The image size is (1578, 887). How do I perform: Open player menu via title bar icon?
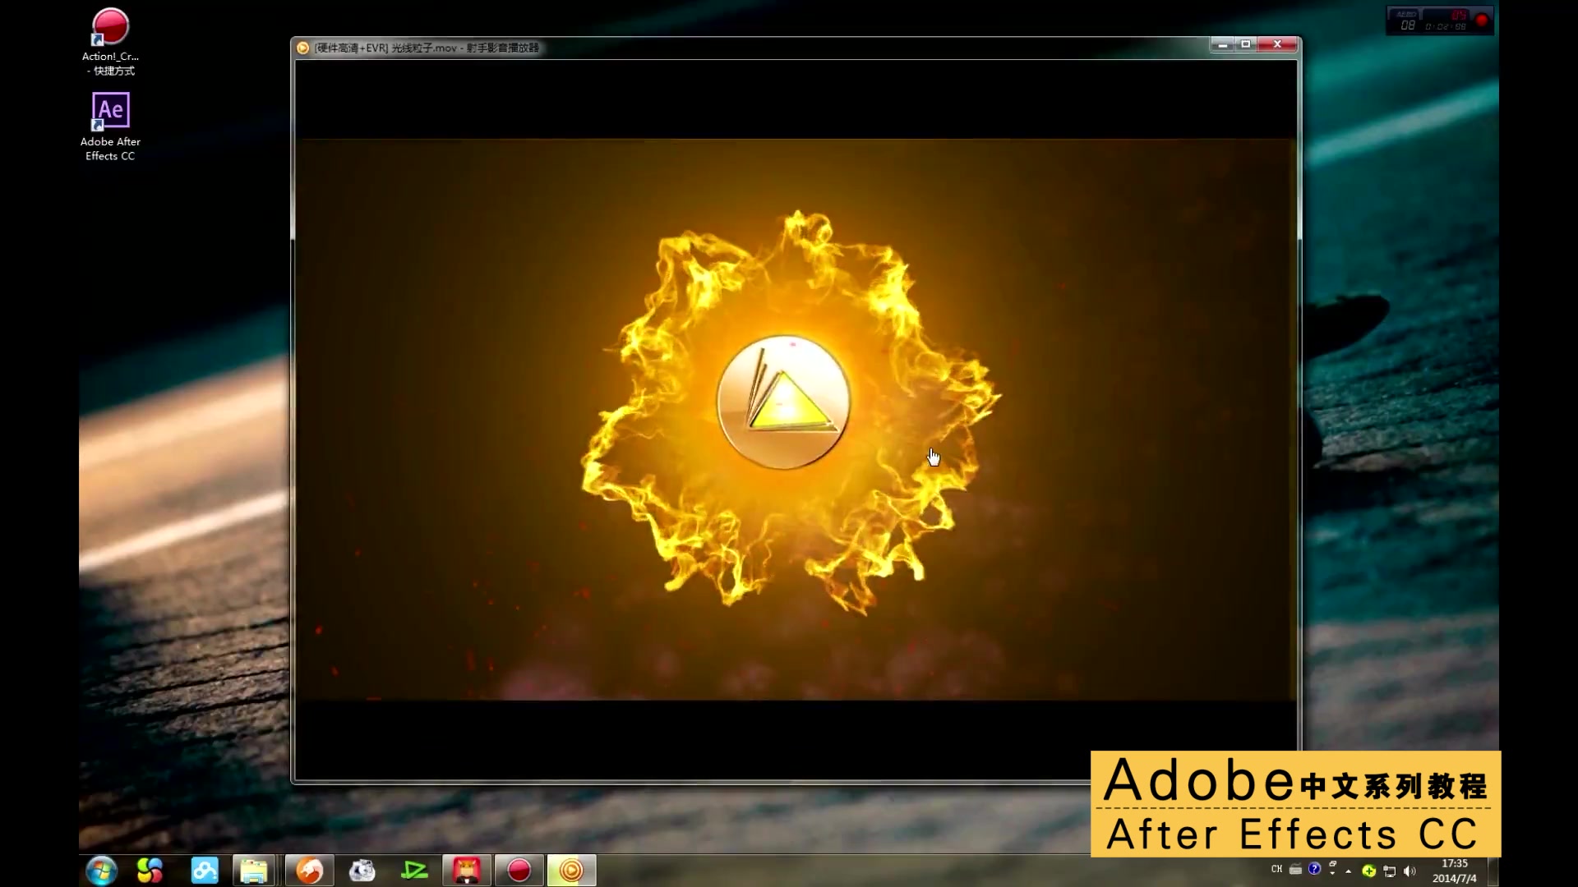tap(303, 48)
